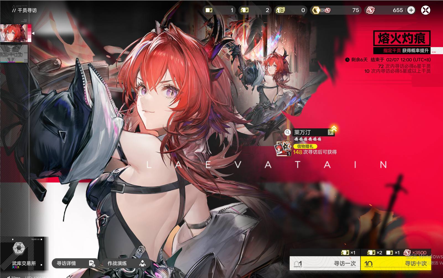Click the 655 currency amount
The image size is (443, 278).
click(398, 10)
